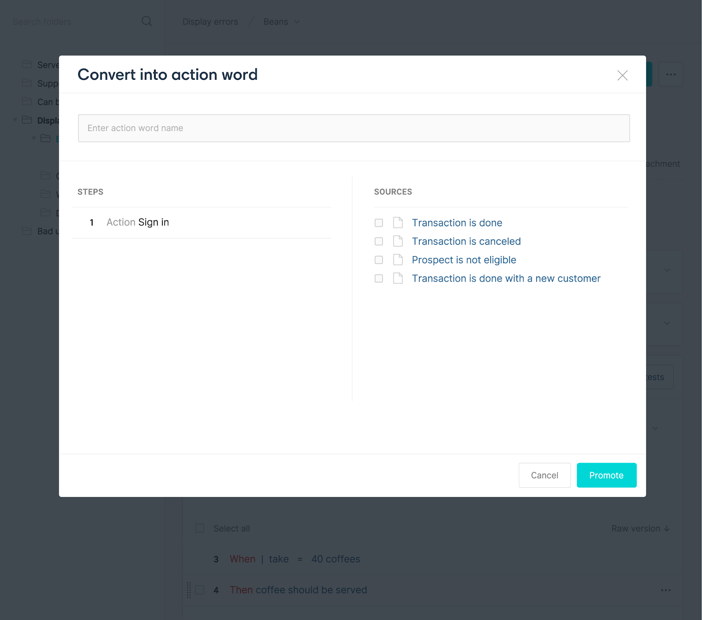The width and height of the screenshot is (702, 620).
Task: Open the Transaction is done with a new customer link
Action: (506, 278)
